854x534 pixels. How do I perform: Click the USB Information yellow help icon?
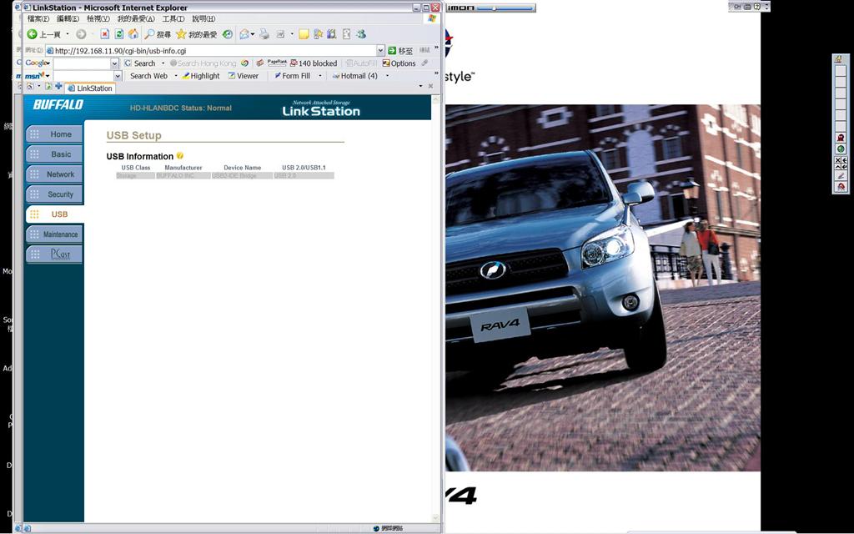point(180,156)
